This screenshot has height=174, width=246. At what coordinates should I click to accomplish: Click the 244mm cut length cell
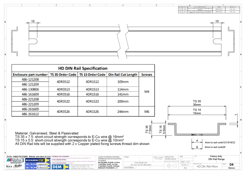pos(123,112)
